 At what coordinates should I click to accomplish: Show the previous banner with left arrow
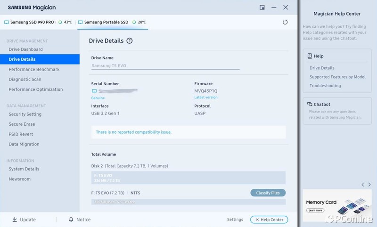click(362, 185)
